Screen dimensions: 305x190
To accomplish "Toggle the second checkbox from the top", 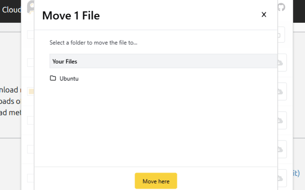I will tap(30, 62).
